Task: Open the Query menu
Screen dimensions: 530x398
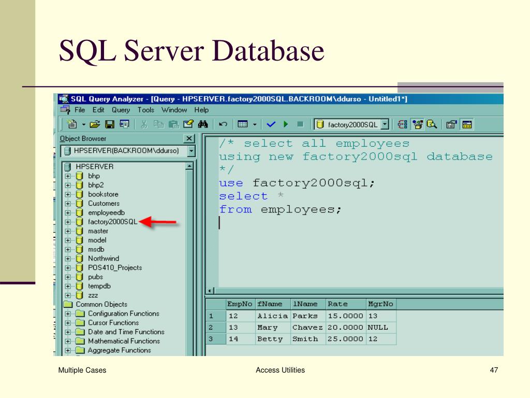Action: [121, 110]
